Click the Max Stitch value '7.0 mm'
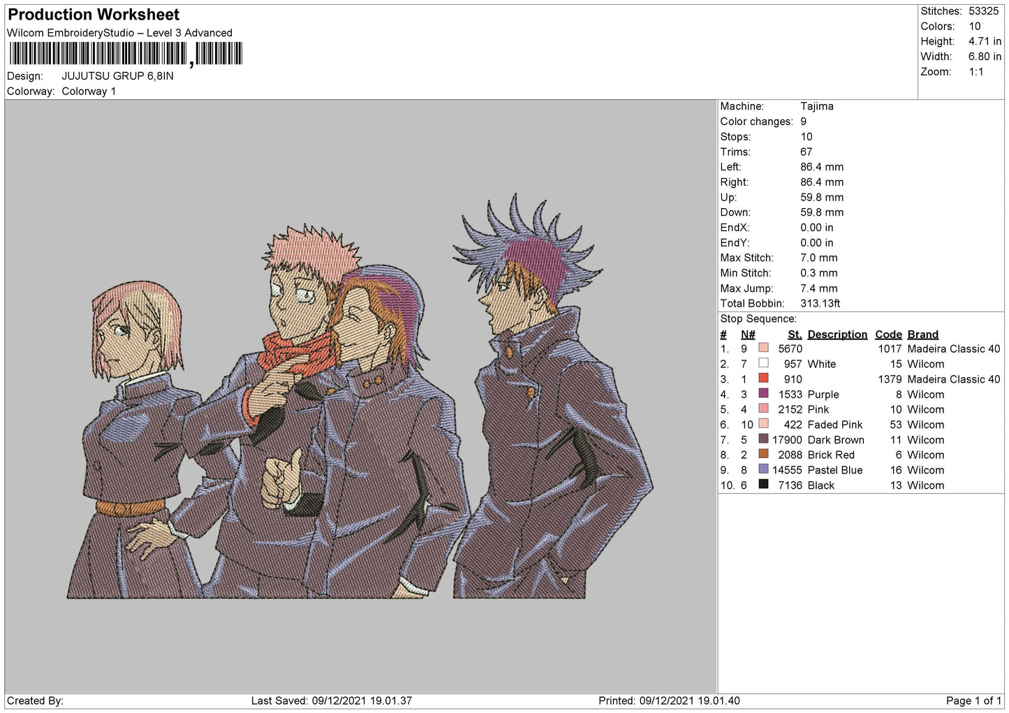Viewport: 1009px width, 713px height. (819, 258)
